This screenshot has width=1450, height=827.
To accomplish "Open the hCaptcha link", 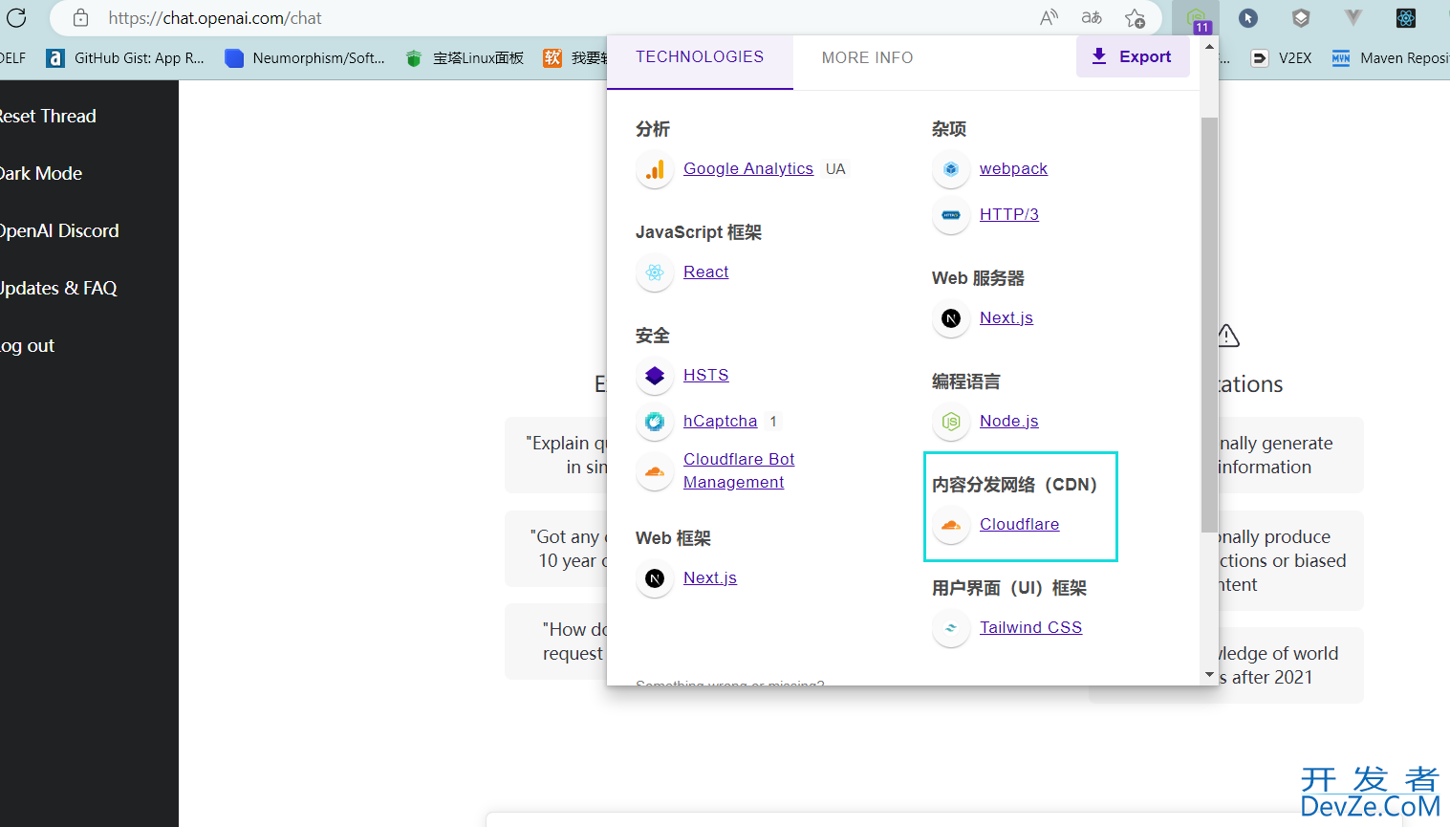I will tap(720, 421).
